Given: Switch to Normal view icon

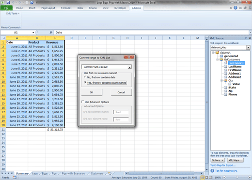Looking at the screenshot, I should click(202, 178).
